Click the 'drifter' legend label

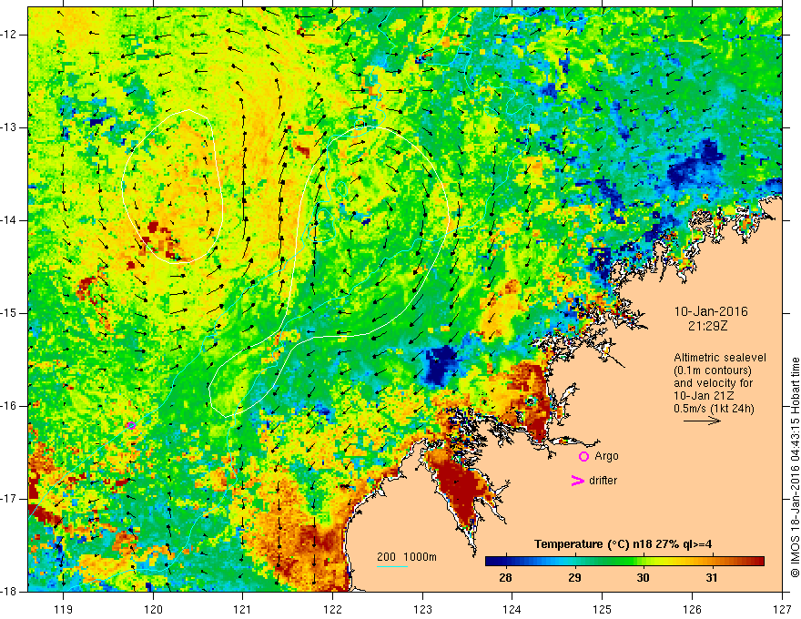[603, 481]
